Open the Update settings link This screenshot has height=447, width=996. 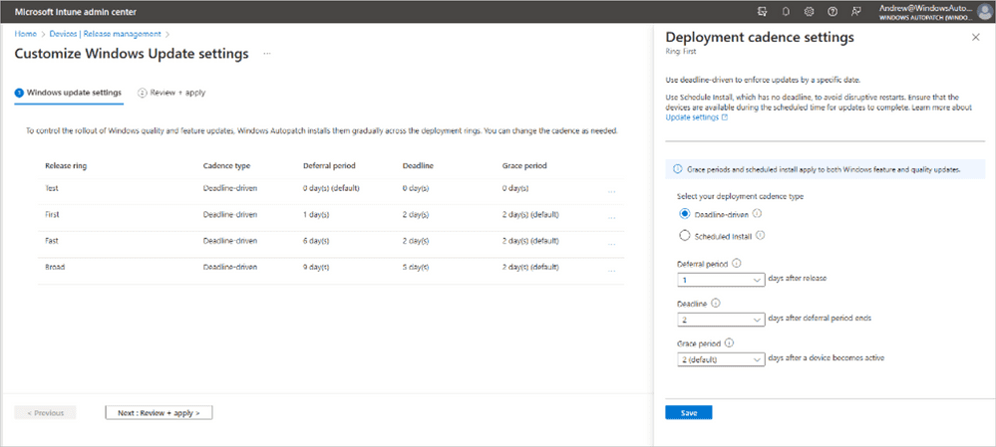click(x=696, y=116)
